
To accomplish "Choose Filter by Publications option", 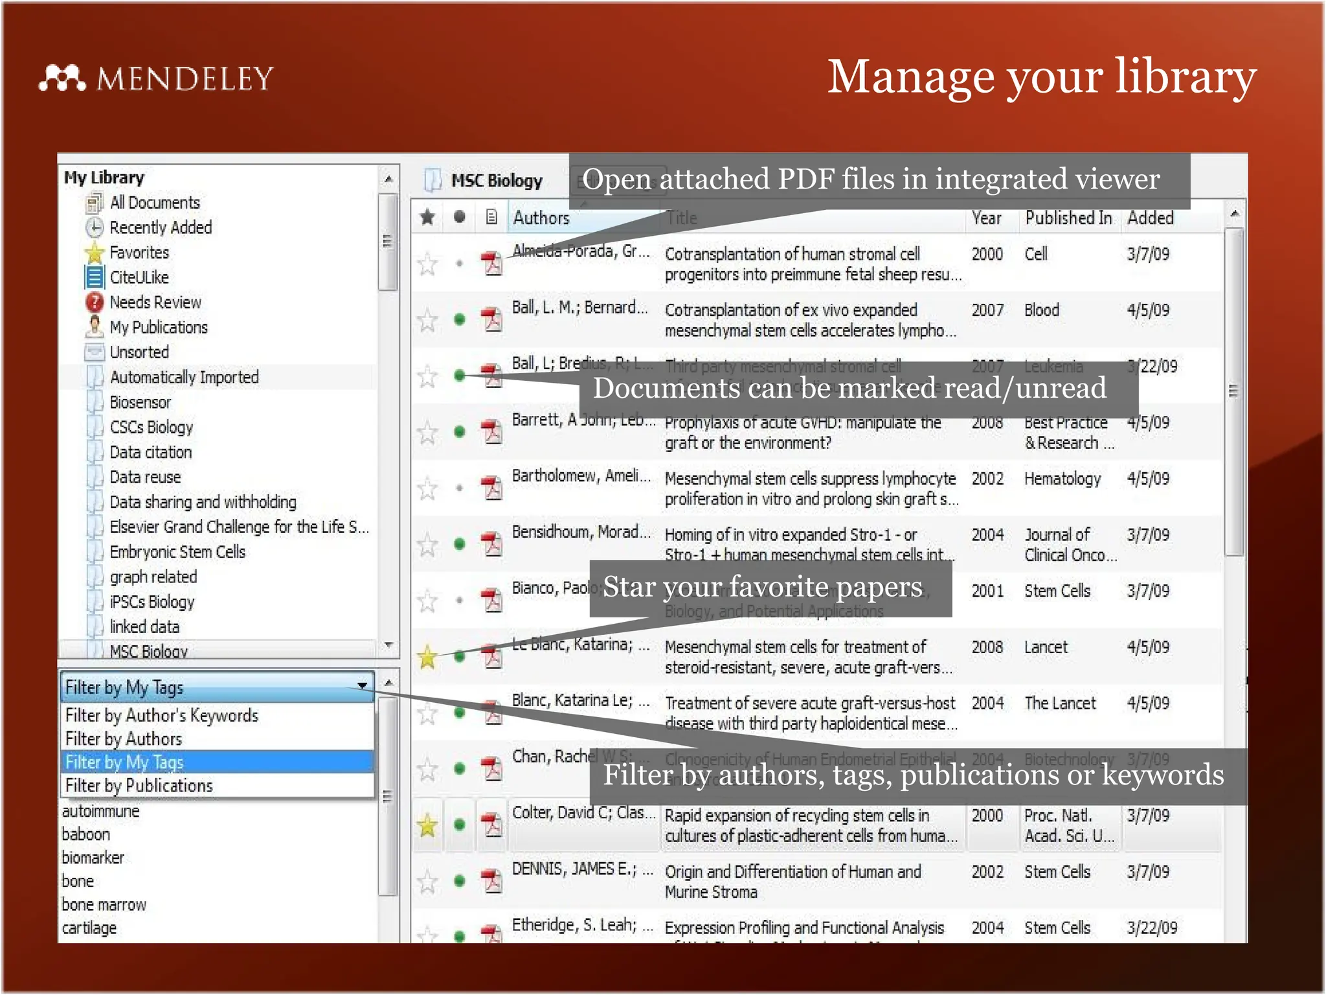I will 218,785.
